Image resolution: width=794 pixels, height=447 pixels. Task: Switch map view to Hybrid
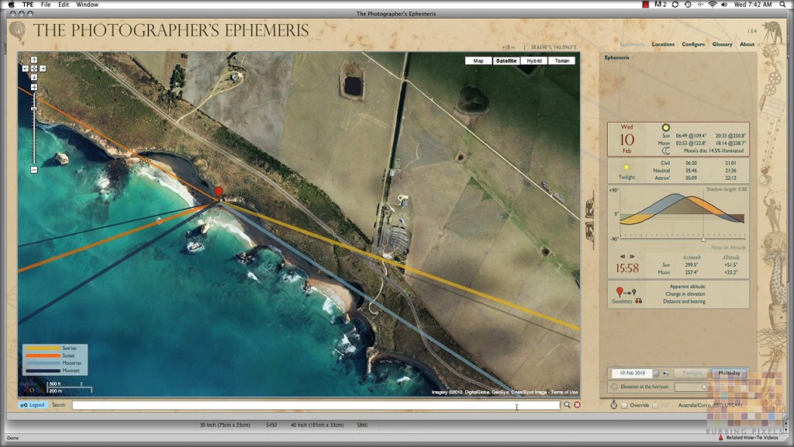coord(533,61)
